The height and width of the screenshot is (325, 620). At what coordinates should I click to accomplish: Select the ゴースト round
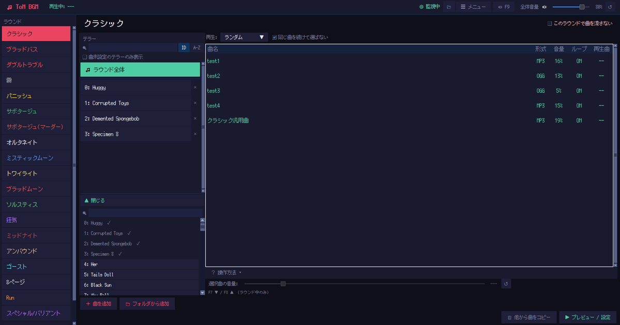pos(36,267)
